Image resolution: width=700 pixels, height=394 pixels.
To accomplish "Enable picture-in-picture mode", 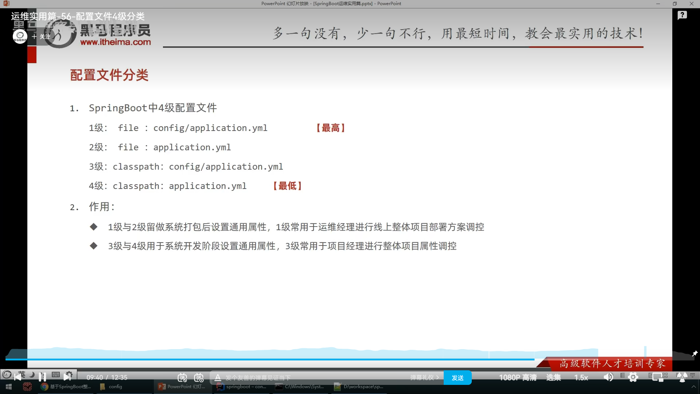I will point(658,377).
